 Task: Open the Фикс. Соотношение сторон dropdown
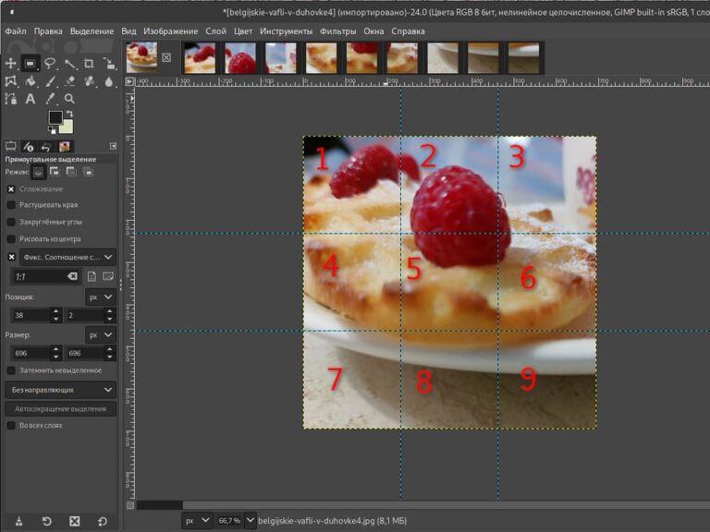tap(67, 257)
